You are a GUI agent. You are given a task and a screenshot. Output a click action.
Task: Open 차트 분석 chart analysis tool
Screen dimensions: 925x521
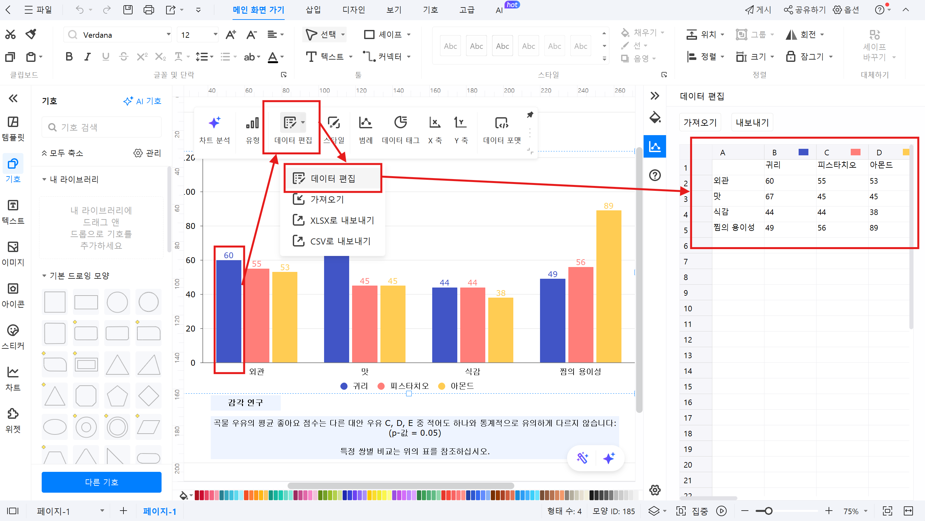click(x=214, y=130)
